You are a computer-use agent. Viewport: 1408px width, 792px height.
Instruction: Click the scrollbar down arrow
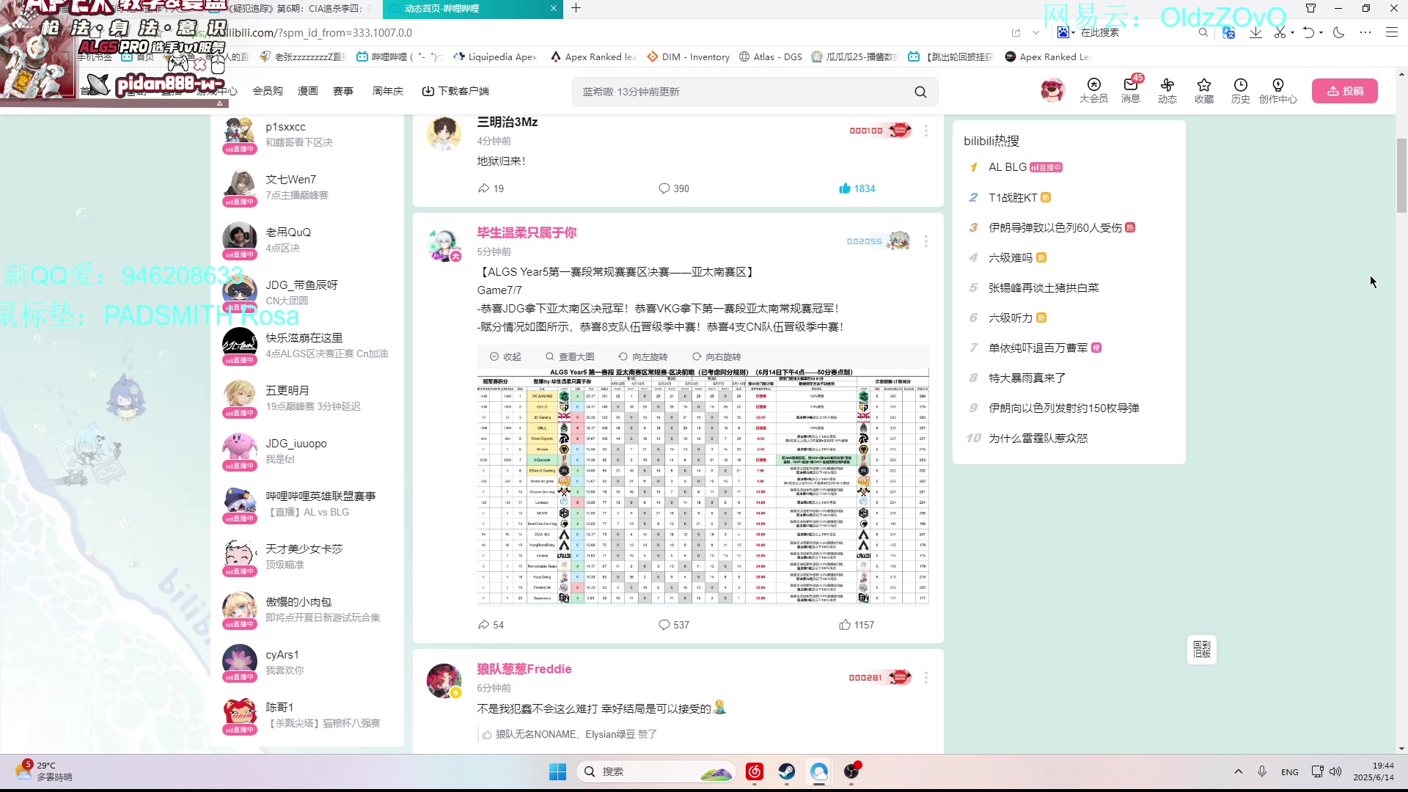1401,749
